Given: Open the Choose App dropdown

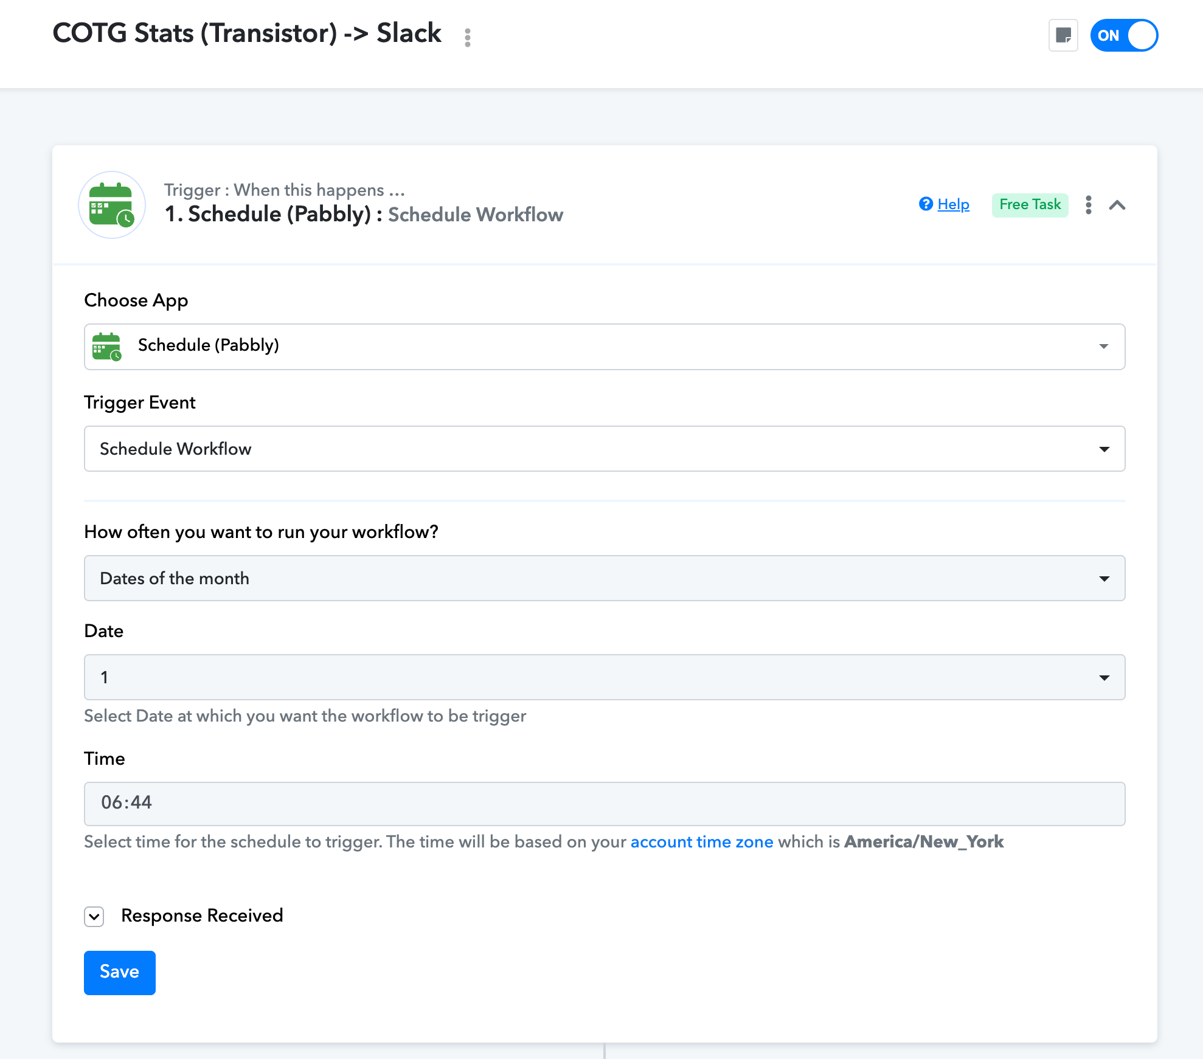Looking at the screenshot, I should 605,347.
